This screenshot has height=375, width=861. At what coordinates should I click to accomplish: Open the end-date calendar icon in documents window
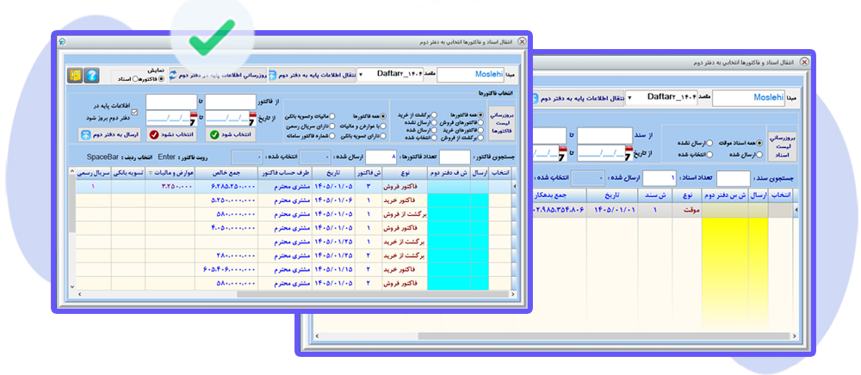561,153
